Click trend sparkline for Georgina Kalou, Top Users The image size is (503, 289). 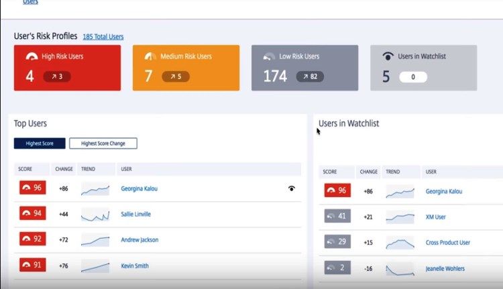point(95,189)
